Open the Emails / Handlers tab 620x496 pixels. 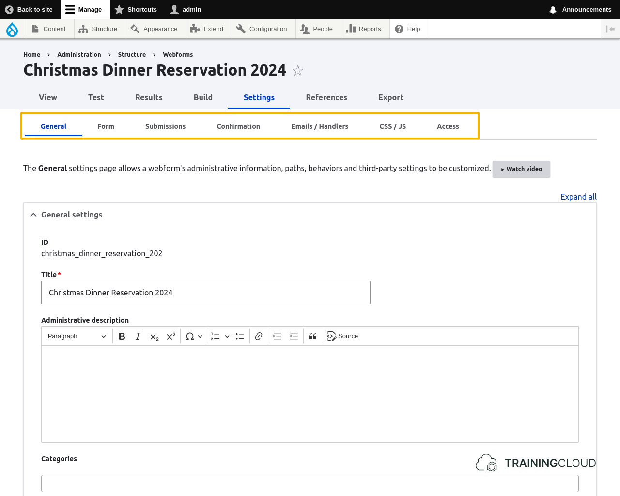[320, 126]
